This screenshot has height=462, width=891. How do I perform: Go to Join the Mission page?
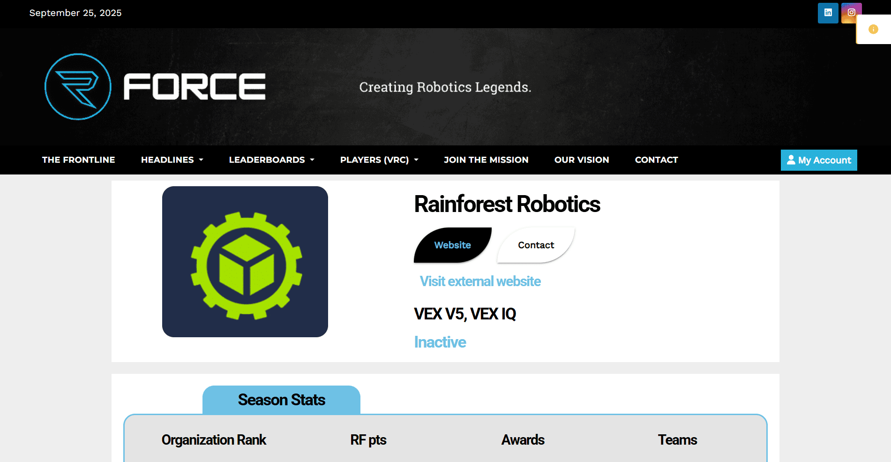pyautogui.click(x=486, y=160)
